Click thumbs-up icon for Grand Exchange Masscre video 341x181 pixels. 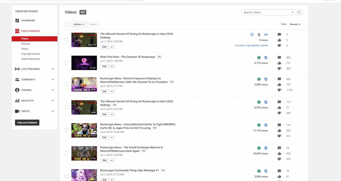click(280, 153)
